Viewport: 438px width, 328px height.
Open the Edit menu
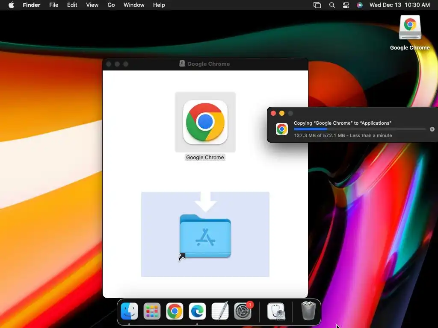coord(72,5)
